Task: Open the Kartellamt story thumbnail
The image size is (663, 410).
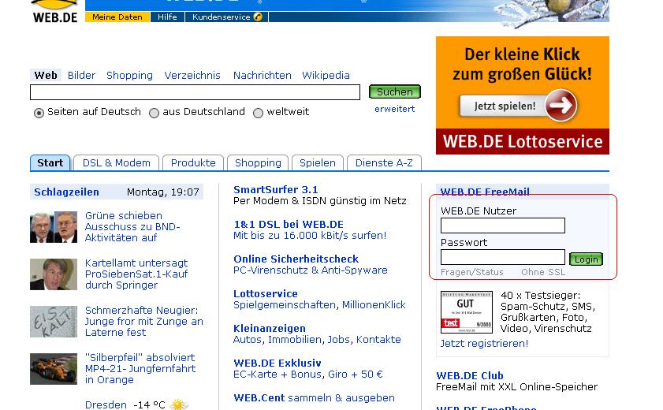Action: pyautogui.click(x=54, y=274)
